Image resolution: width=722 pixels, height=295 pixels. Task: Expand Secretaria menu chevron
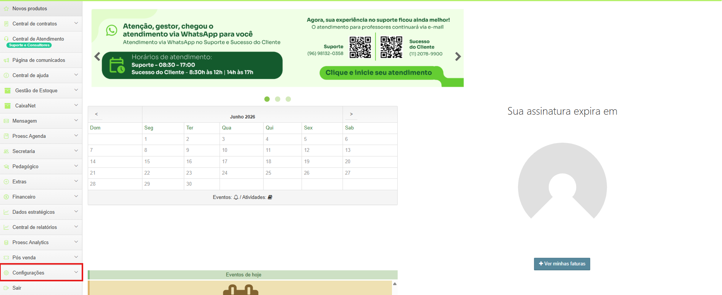point(76,151)
